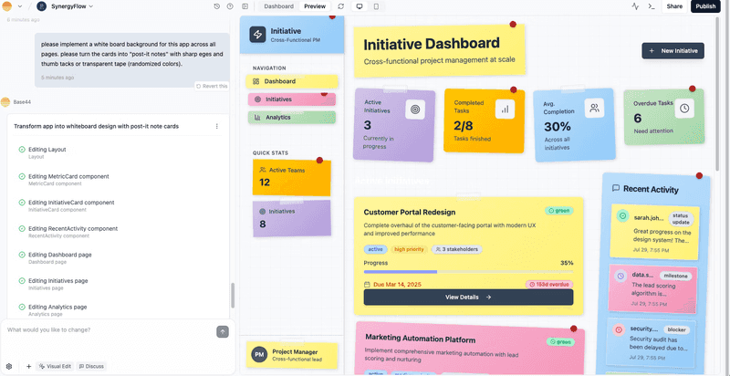The image size is (730, 376).
Task: Open three-dot menu on Transform app card
Action: [x=216, y=126]
